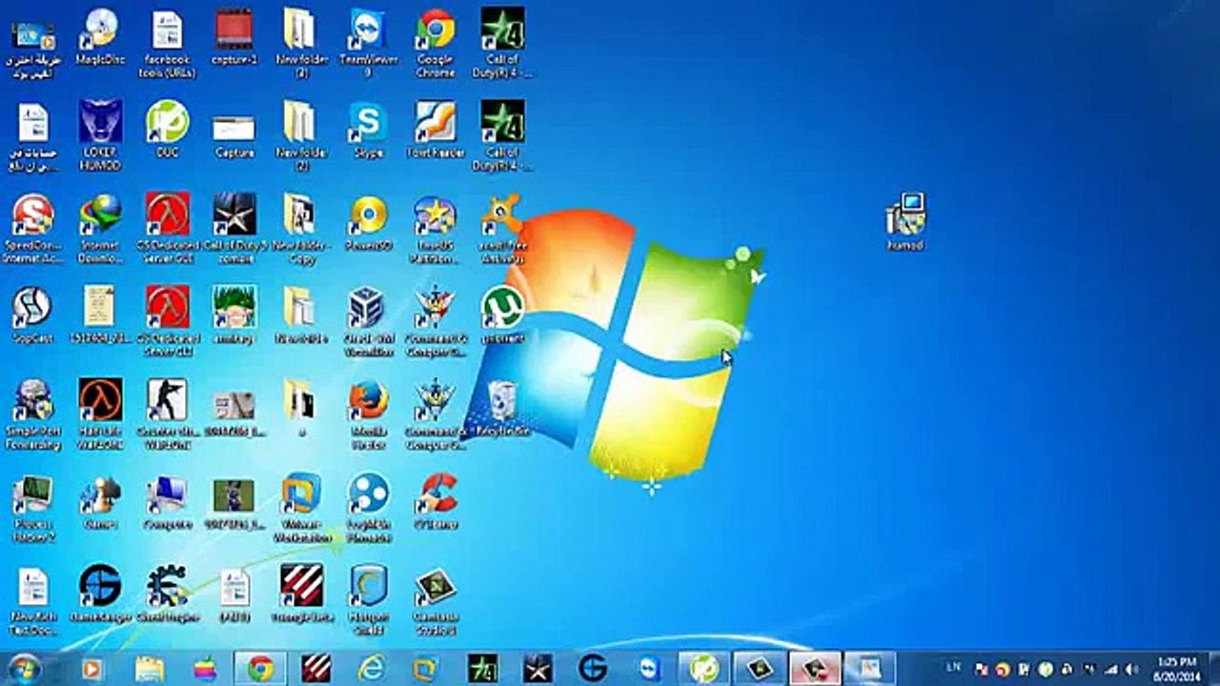
Task: Click the GameRanger icon in the taskbar
Action: (593, 668)
